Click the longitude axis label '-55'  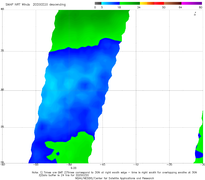point(36,164)
